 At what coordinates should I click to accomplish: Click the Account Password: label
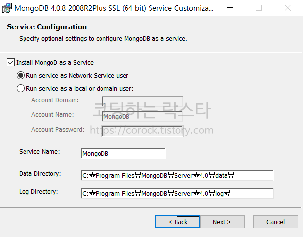[x=58, y=129]
